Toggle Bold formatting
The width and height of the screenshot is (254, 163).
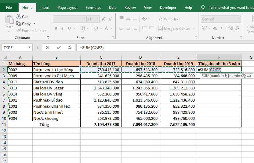[x=56, y=28]
